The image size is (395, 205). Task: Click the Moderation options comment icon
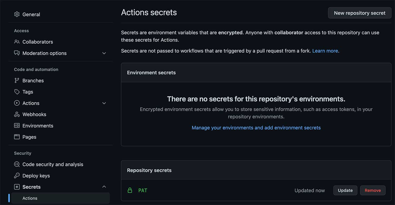click(17, 53)
